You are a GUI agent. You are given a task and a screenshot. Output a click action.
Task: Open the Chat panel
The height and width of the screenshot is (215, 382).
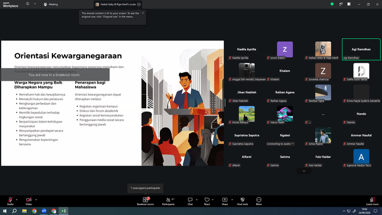[190, 201]
